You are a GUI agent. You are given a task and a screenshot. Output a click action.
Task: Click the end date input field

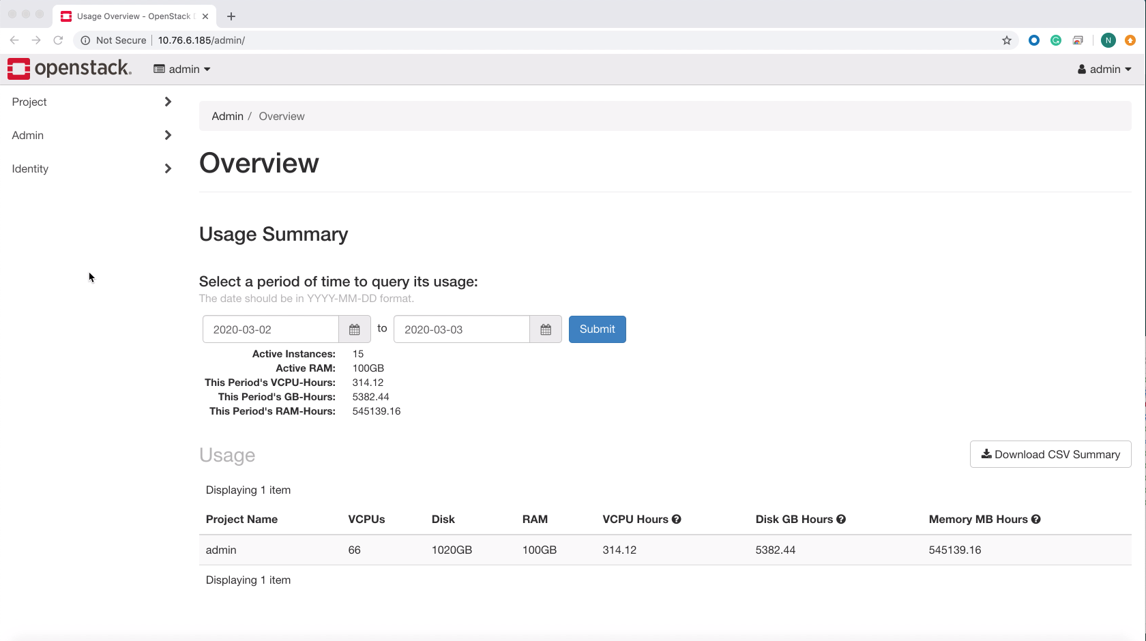[462, 329]
